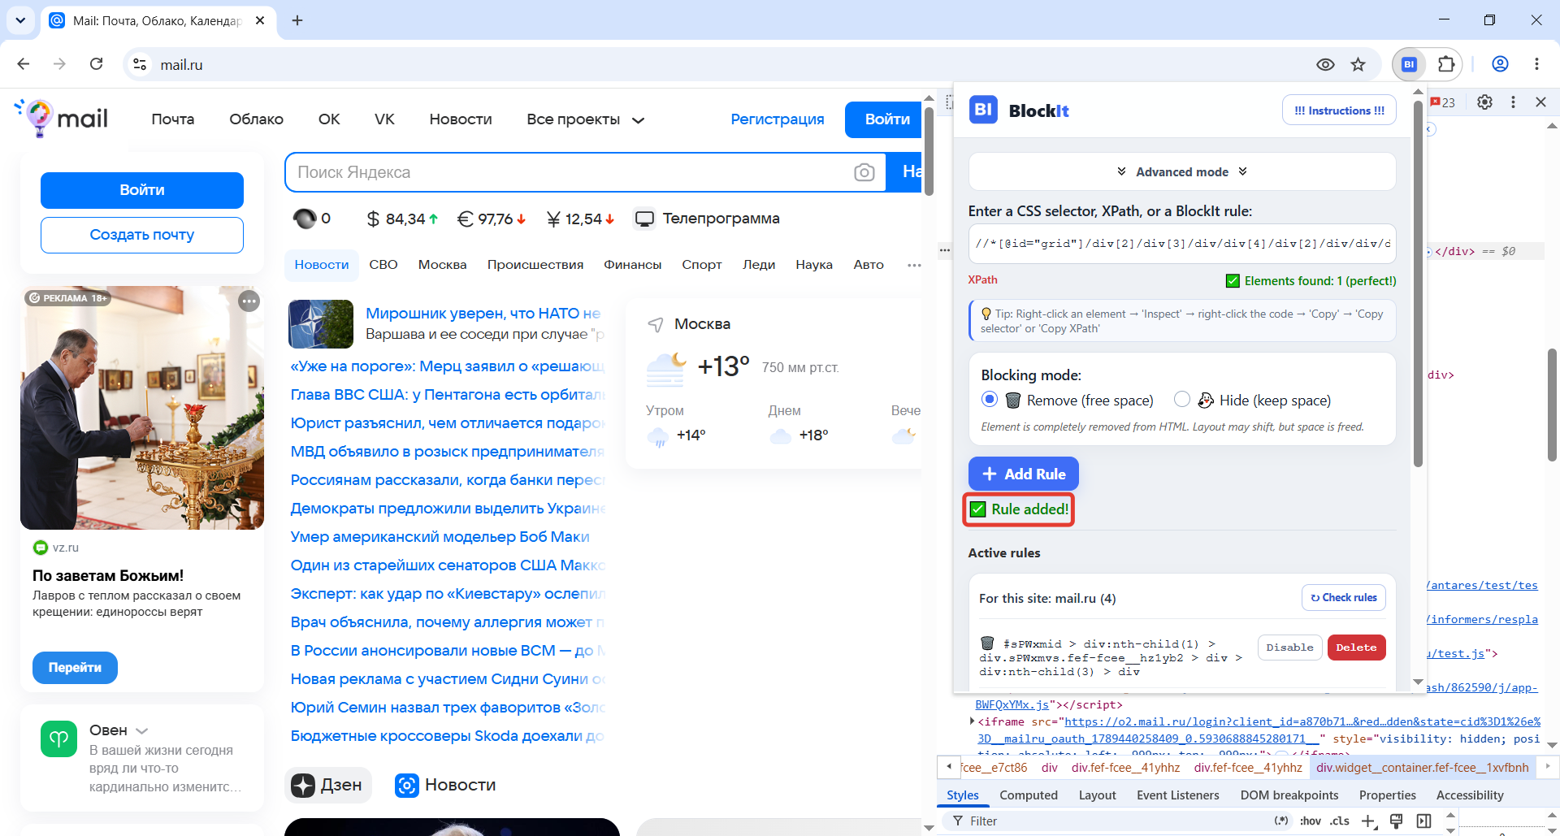This screenshot has width=1560, height=836.
Task: Open the Instructions button
Action: [x=1339, y=110]
